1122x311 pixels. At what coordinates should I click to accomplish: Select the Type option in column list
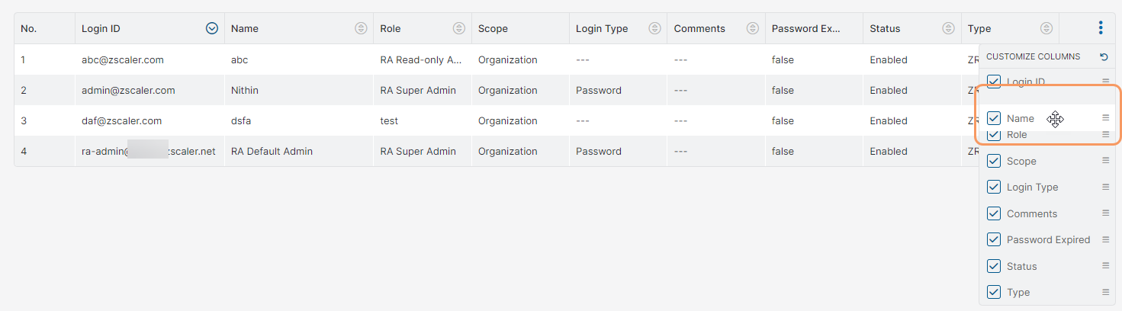(1018, 293)
